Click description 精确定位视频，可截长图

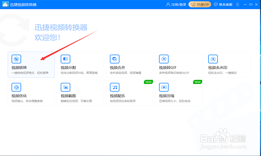(76, 101)
